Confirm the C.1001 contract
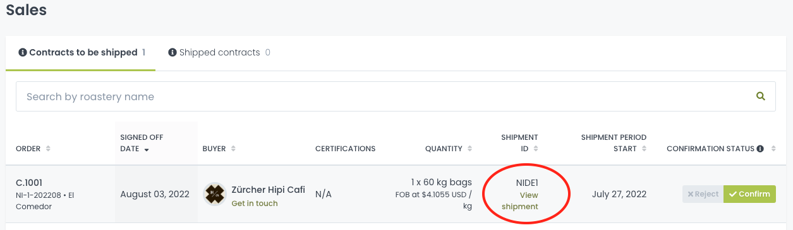The image size is (793, 230). click(x=749, y=194)
